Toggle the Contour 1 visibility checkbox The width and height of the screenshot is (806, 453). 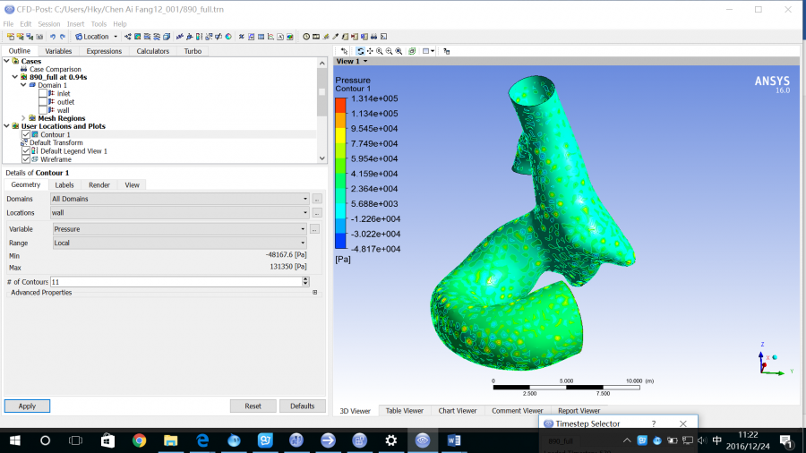click(26, 134)
